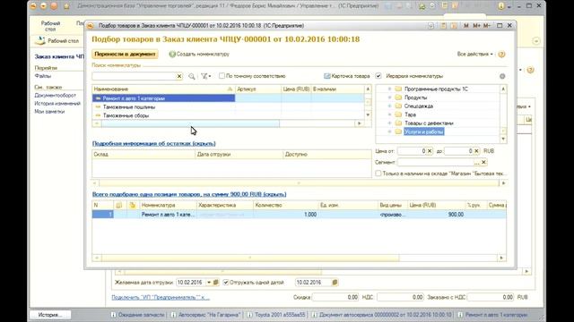The height and width of the screenshot is (322, 574).
Task: Expand Товары с дефектами folder node
Action: [389, 123]
